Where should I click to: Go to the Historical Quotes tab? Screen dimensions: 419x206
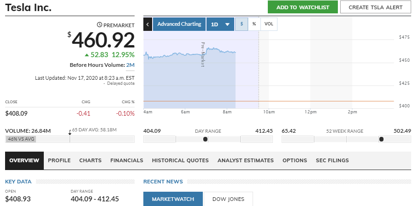click(180, 160)
